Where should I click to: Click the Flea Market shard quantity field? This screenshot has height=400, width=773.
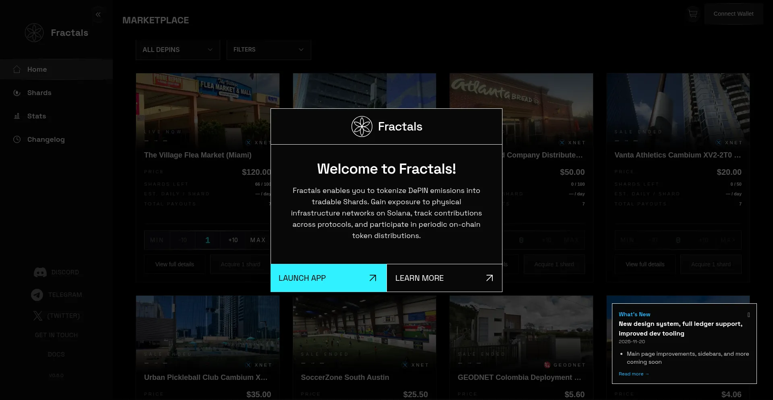(x=208, y=240)
